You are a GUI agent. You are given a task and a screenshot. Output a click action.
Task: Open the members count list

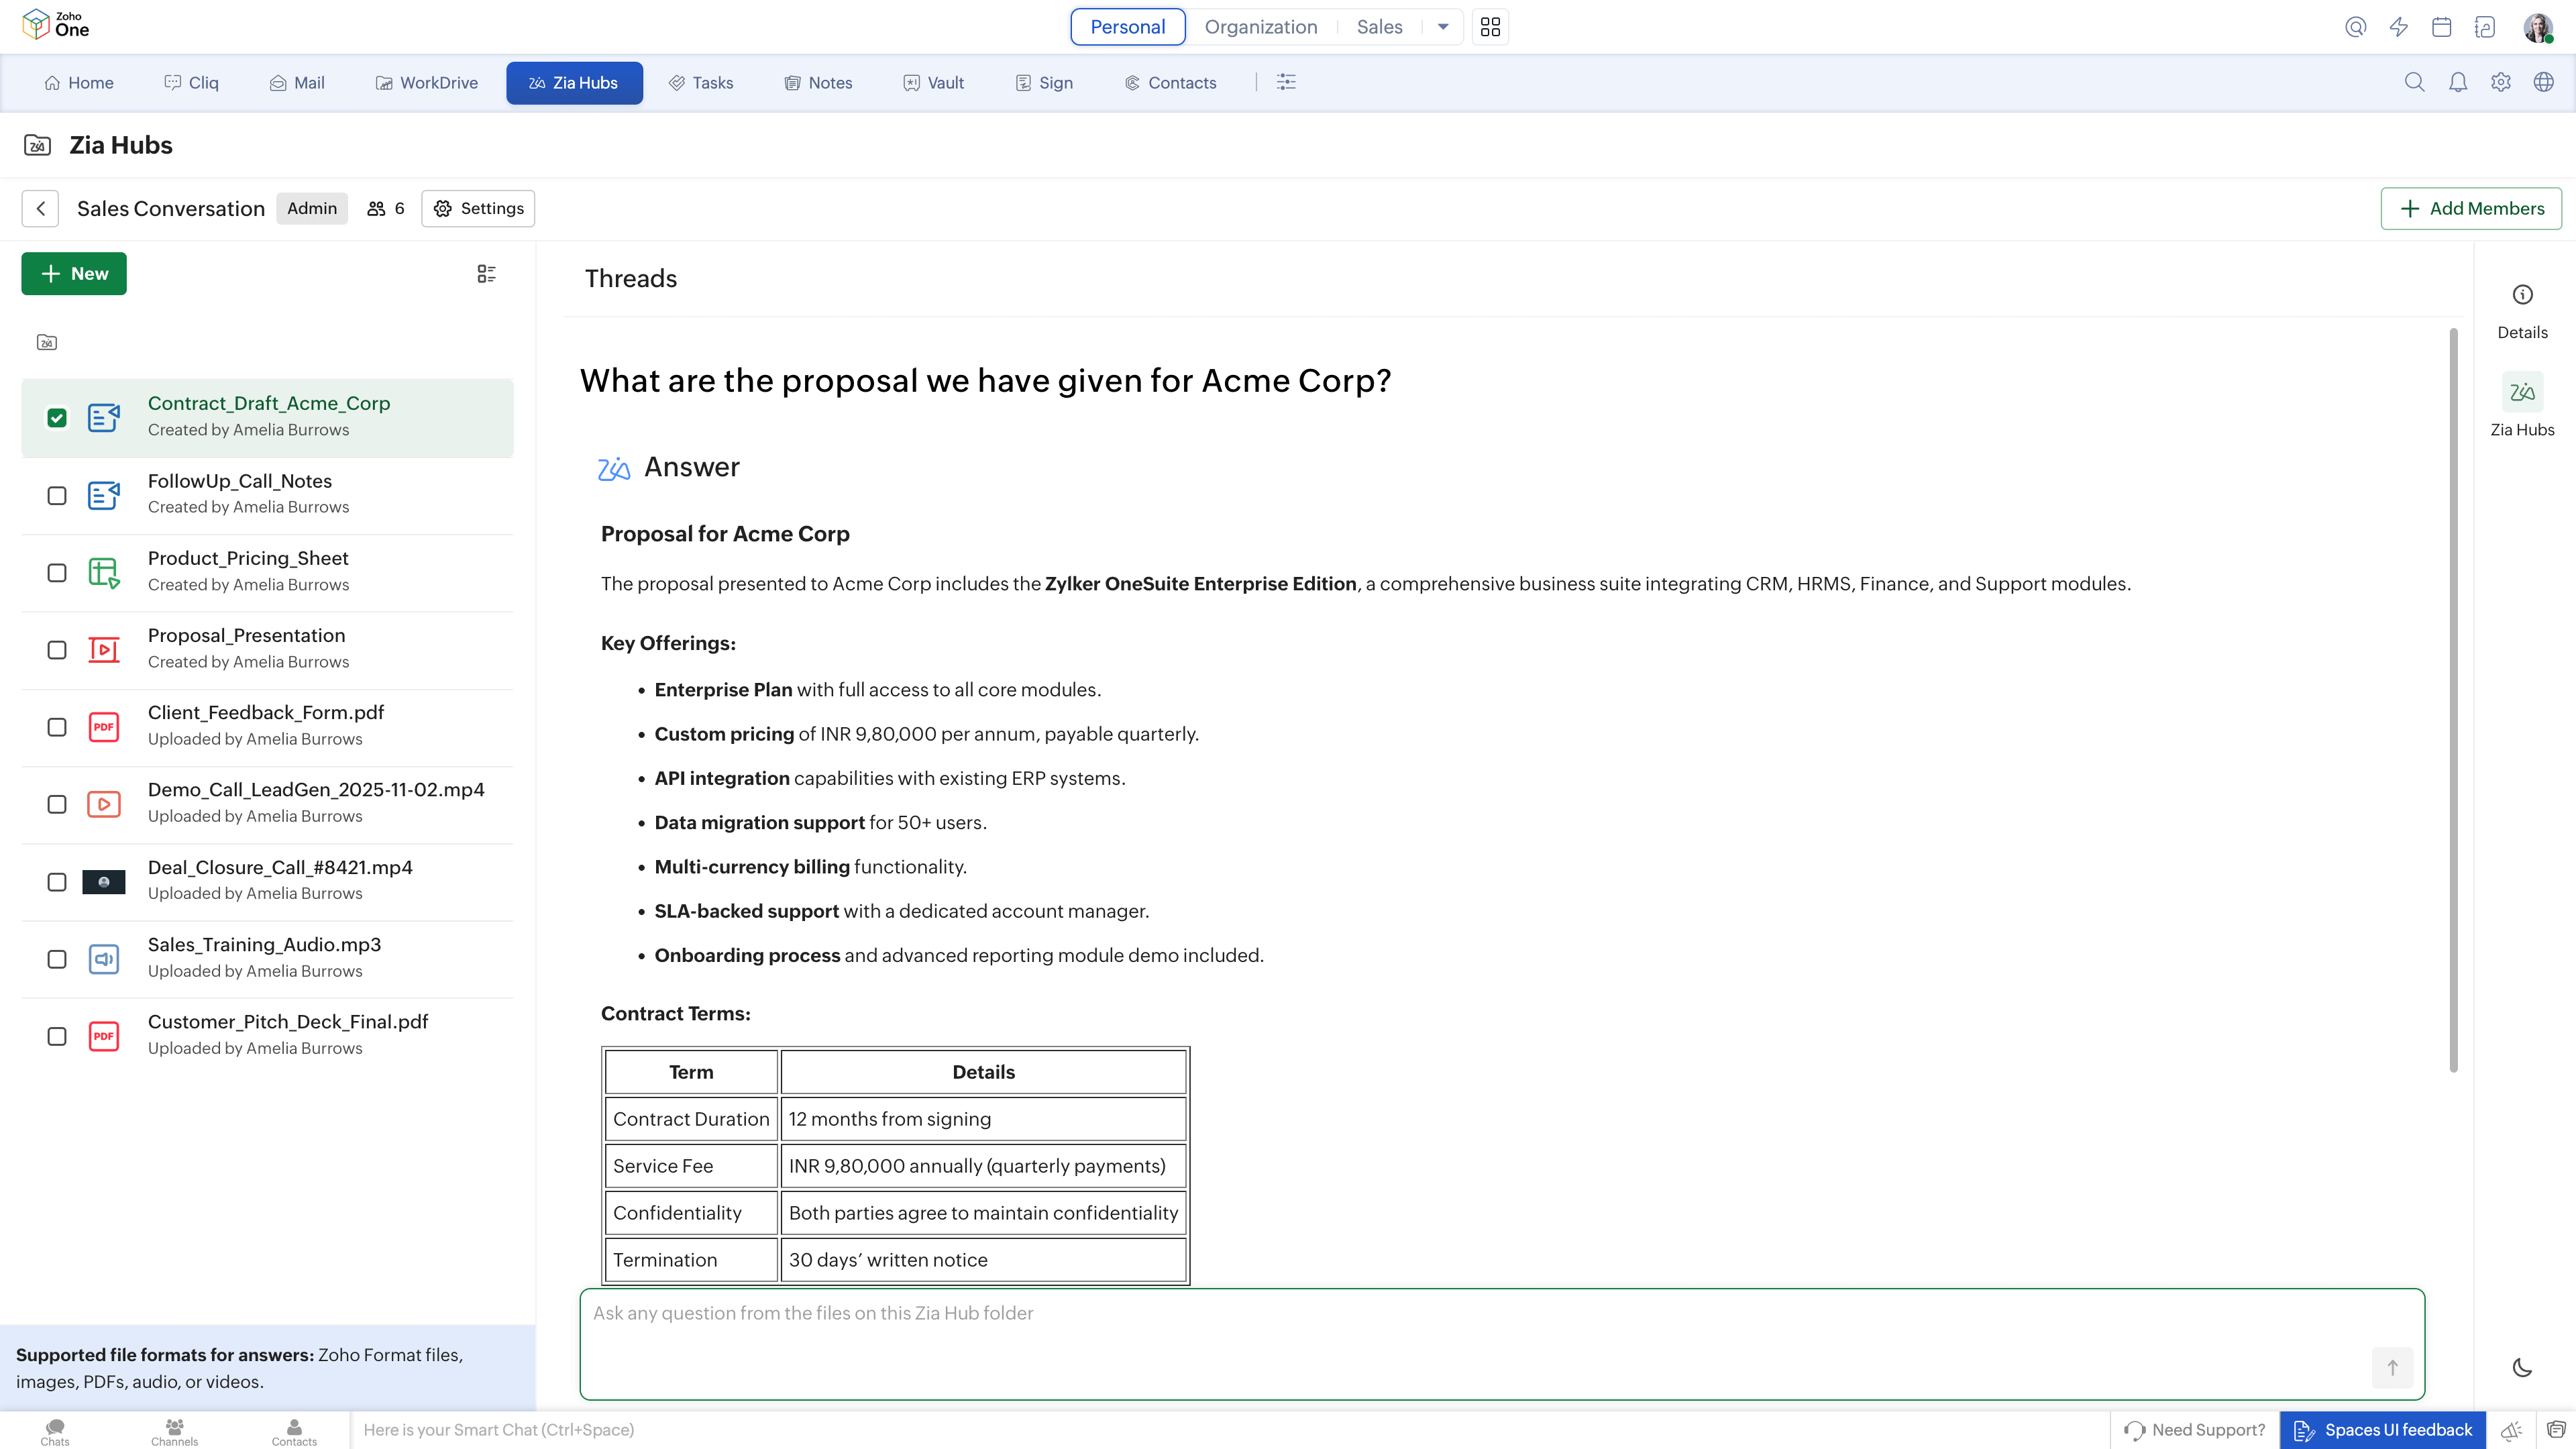[385, 208]
